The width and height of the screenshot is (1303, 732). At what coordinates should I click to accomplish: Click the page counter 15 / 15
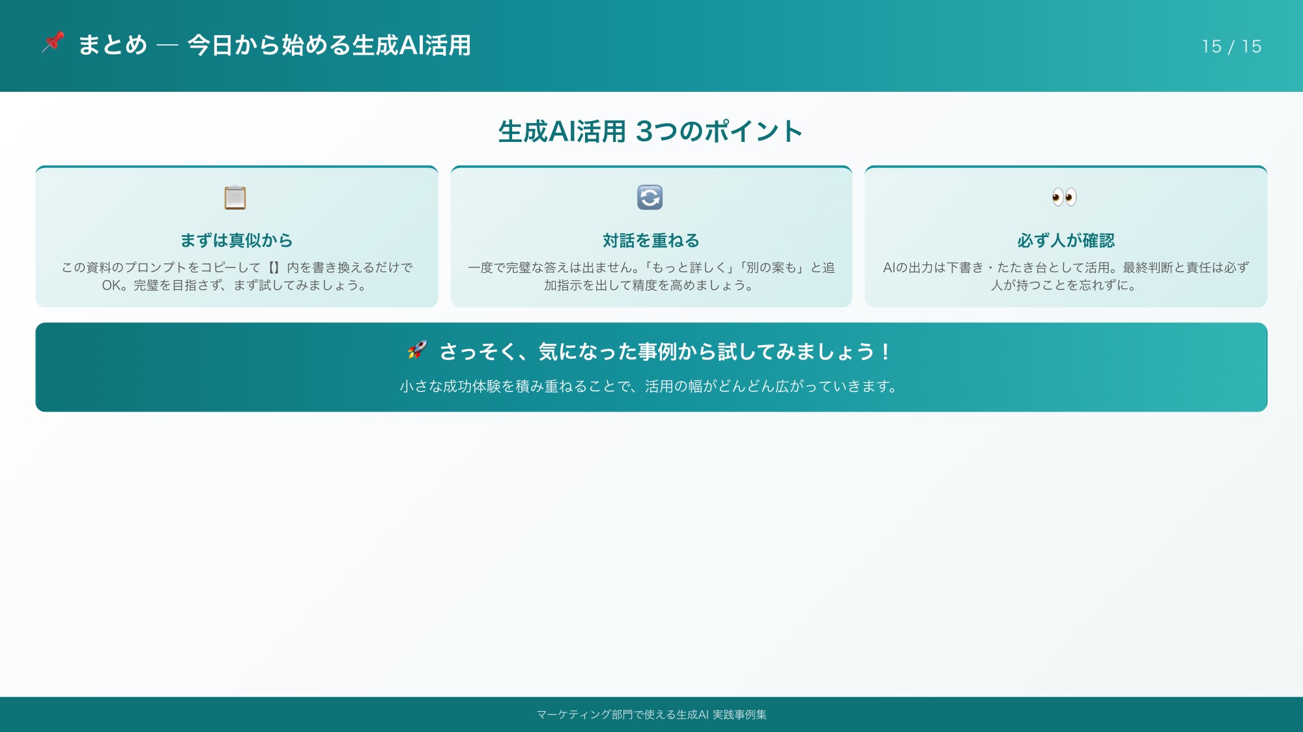pos(1231,46)
